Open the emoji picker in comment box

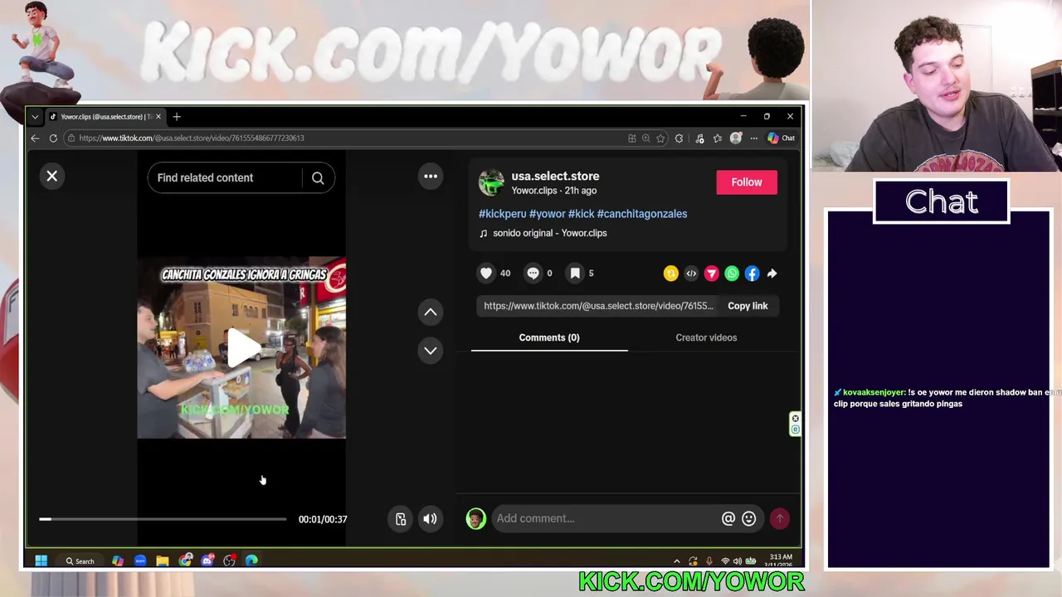click(x=749, y=518)
